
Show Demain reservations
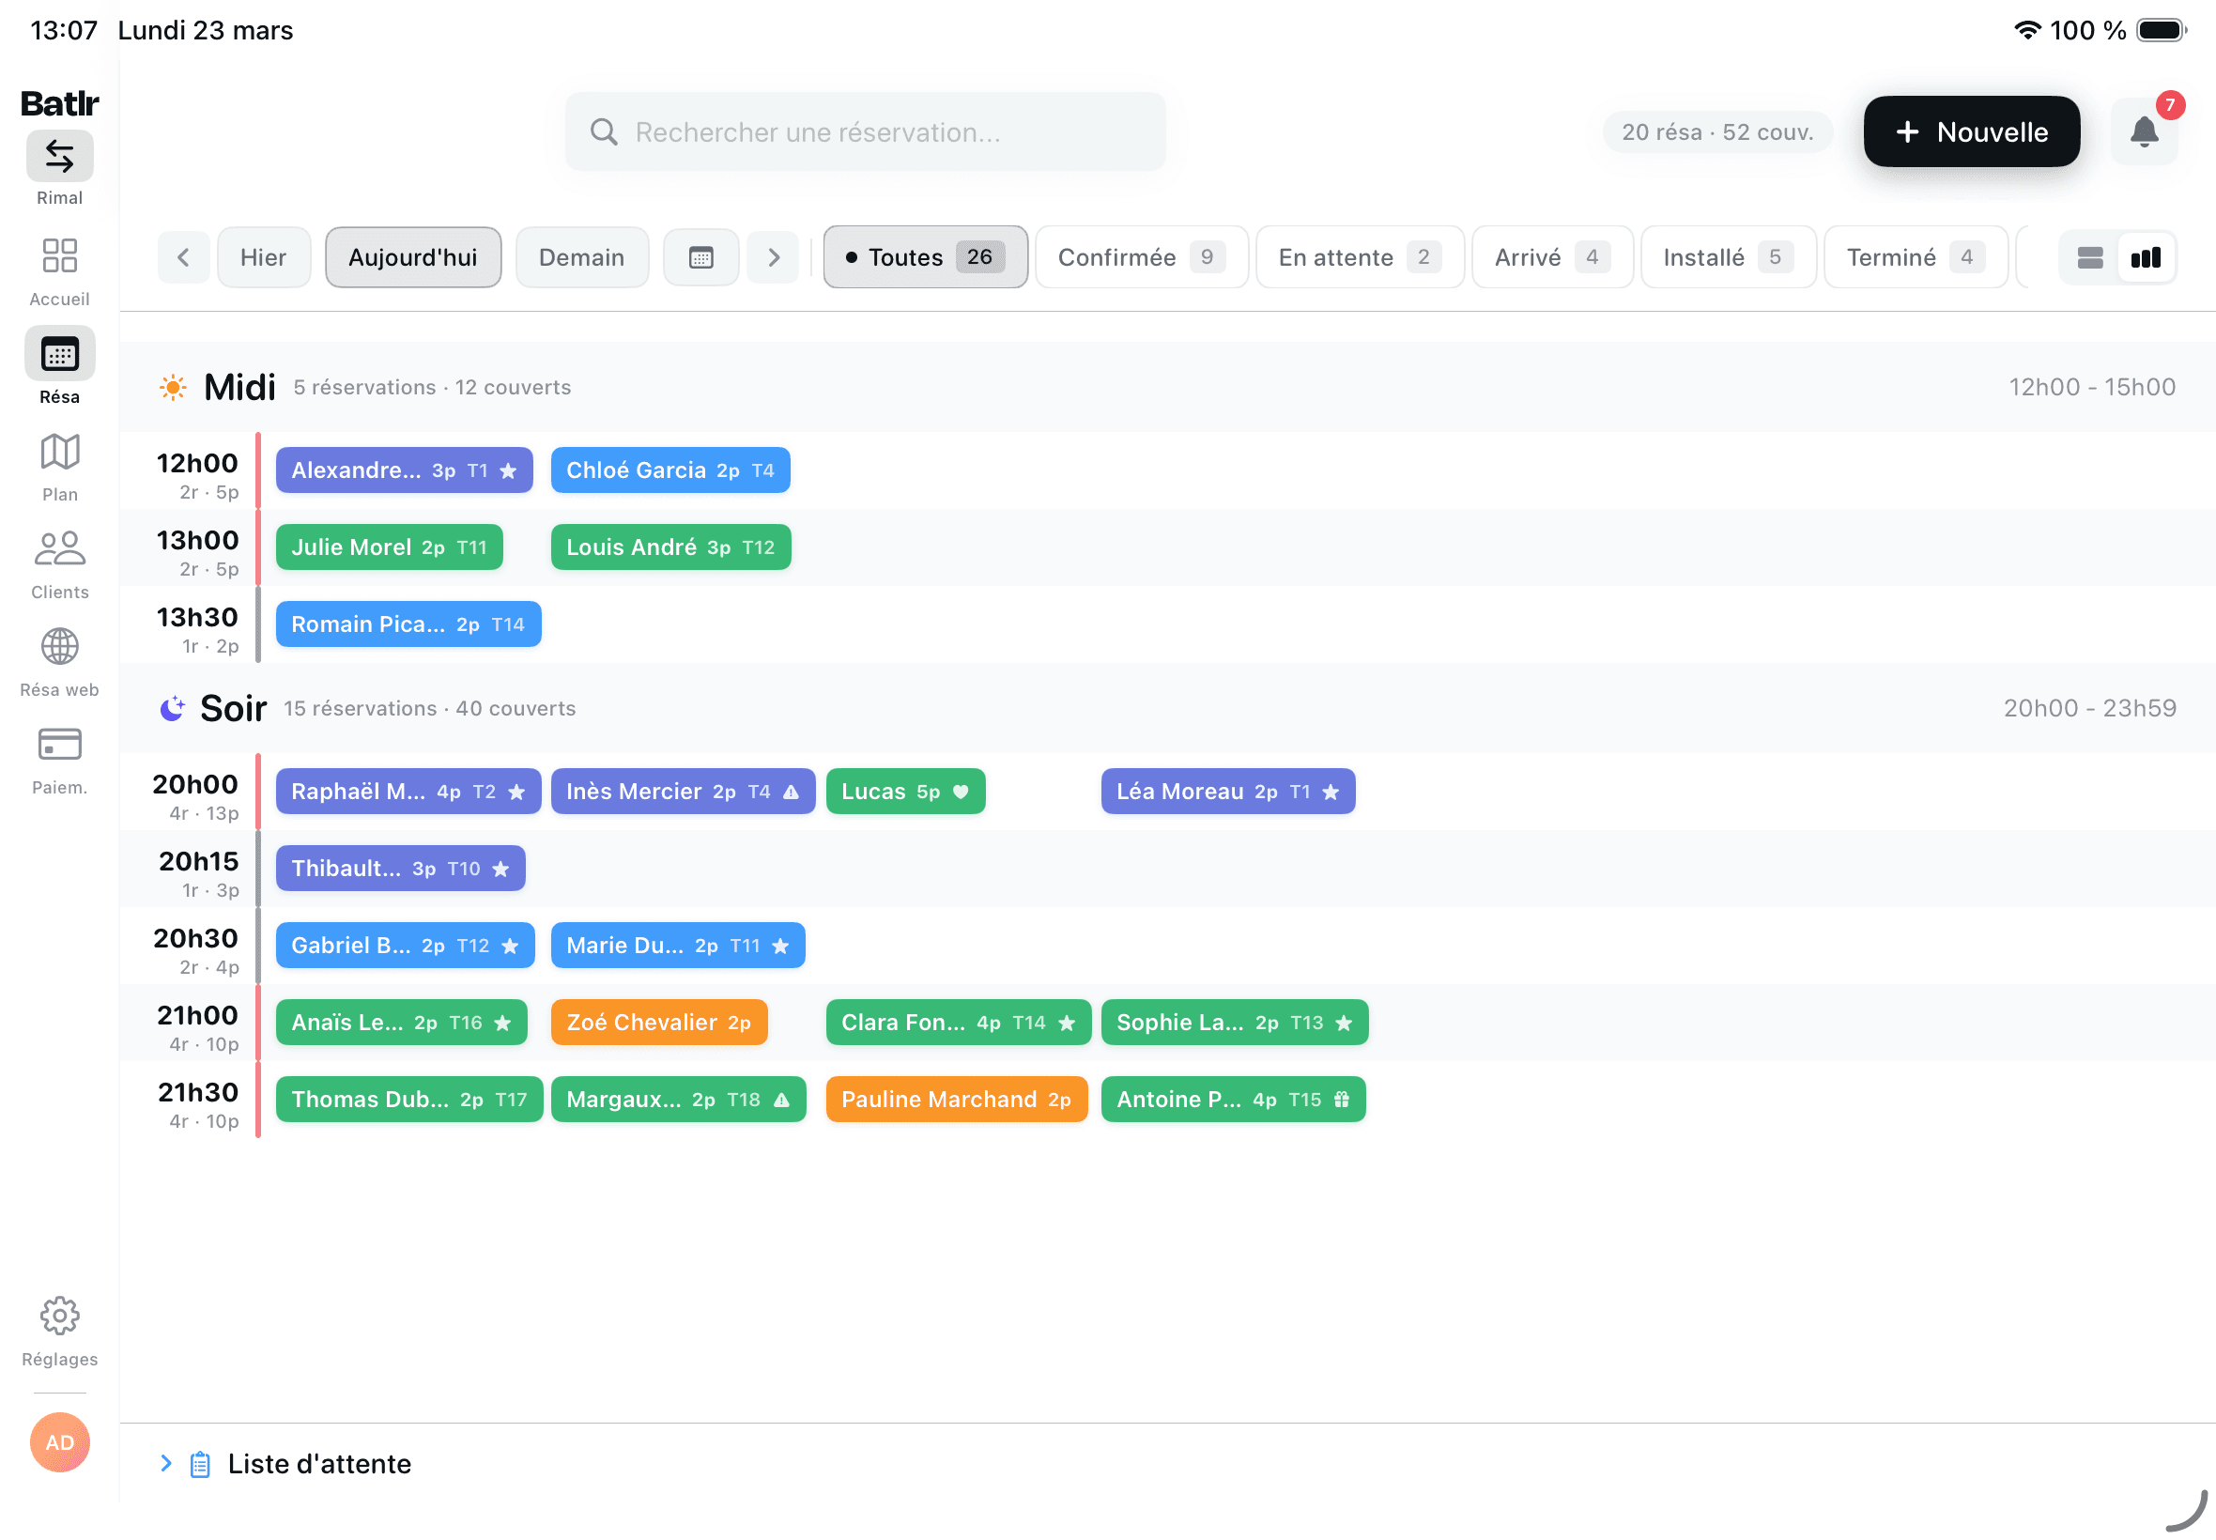tap(581, 257)
